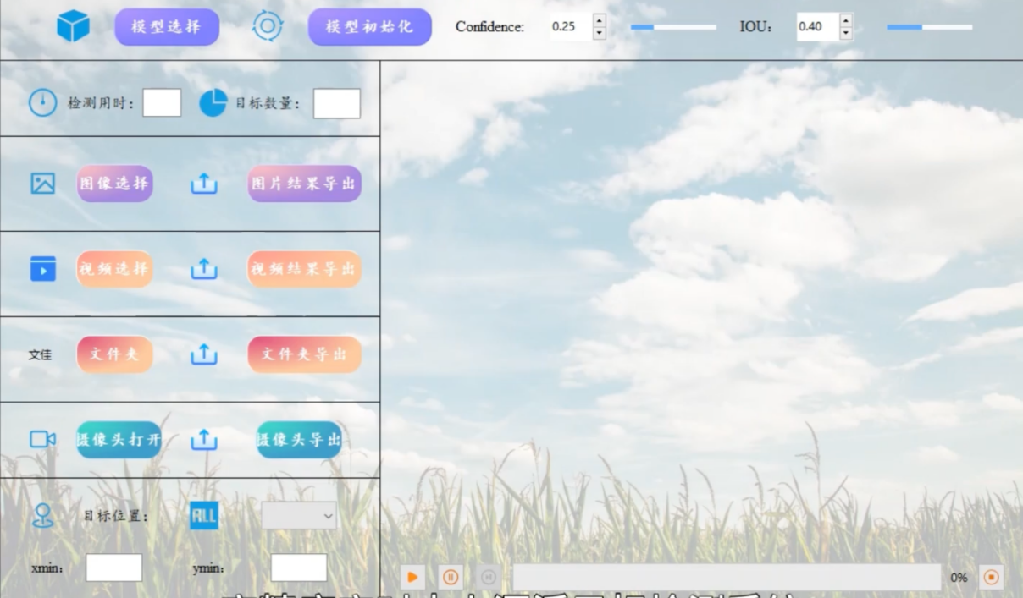Focus the IOU value field
Viewport: 1023px width, 598px height.
coord(816,26)
